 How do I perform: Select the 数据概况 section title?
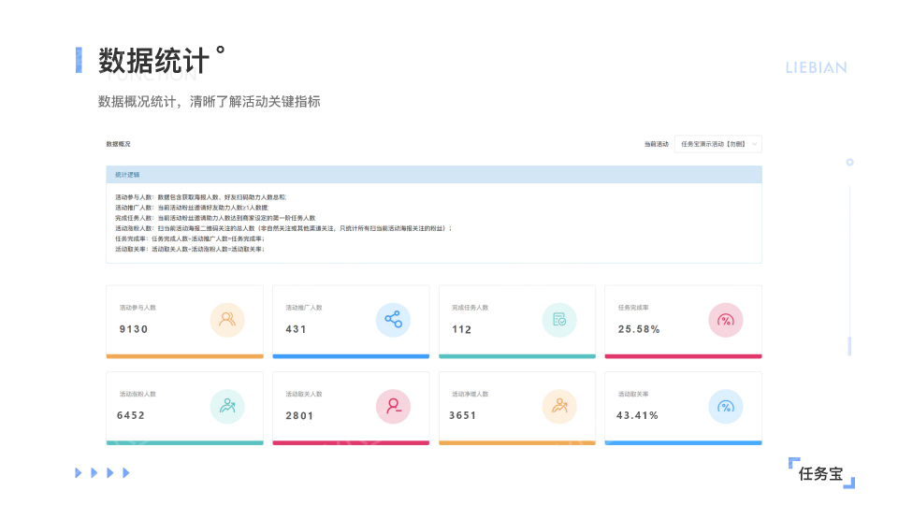coord(118,144)
